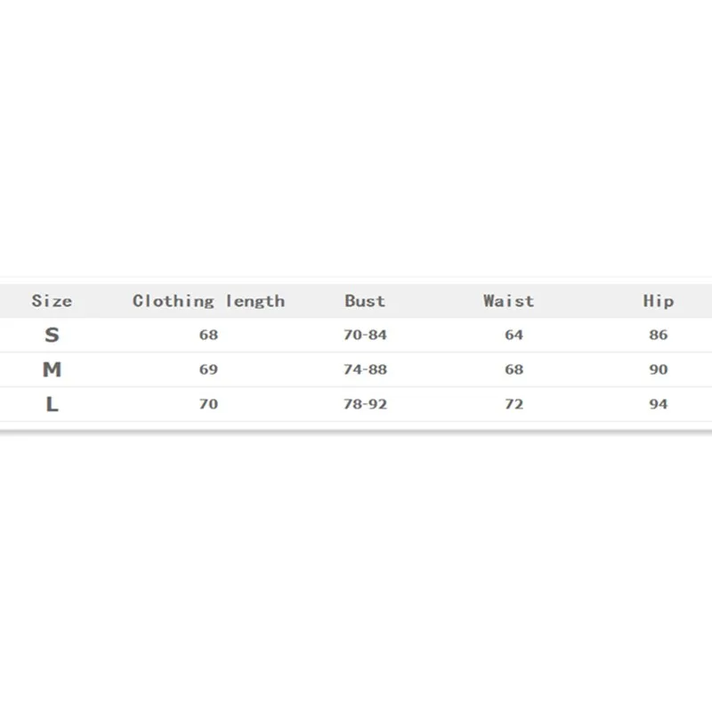The image size is (712, 712).
Task: Click the L size row label
Action: click(x=52, y=404)
